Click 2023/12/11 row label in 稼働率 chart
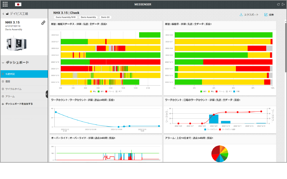The image size is (287, 179). (169, 69)
